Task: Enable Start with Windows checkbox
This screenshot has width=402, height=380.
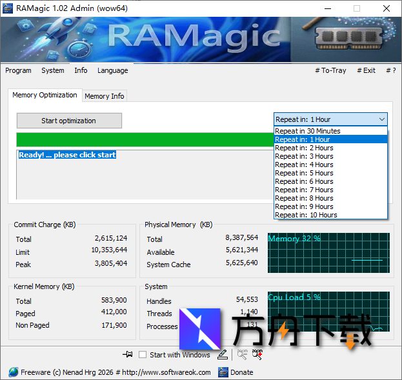Action: 143,355
